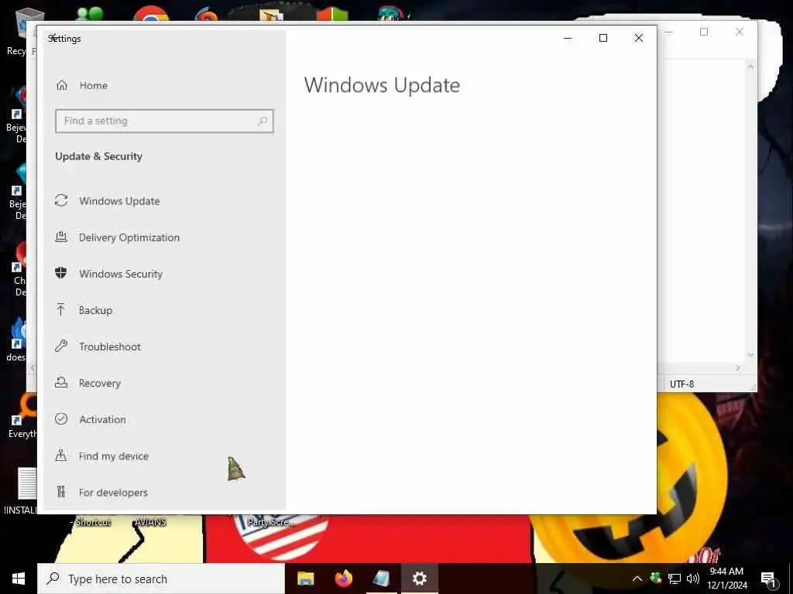Click the Settings gear on the taskbar
793x594 pixels.
(419, 579)
